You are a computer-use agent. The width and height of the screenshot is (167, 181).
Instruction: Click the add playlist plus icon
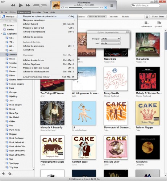click(4, 174)
